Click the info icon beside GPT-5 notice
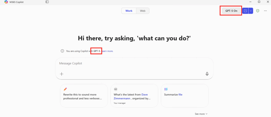 click(x=62, y=51)
